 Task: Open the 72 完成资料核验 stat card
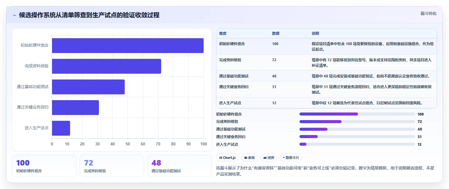click(112, 166)
